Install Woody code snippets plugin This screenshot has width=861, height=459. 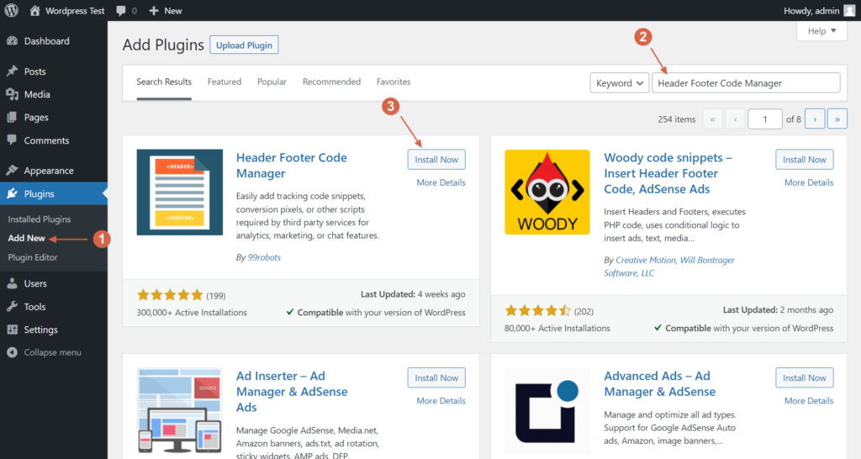pos(804,160)
